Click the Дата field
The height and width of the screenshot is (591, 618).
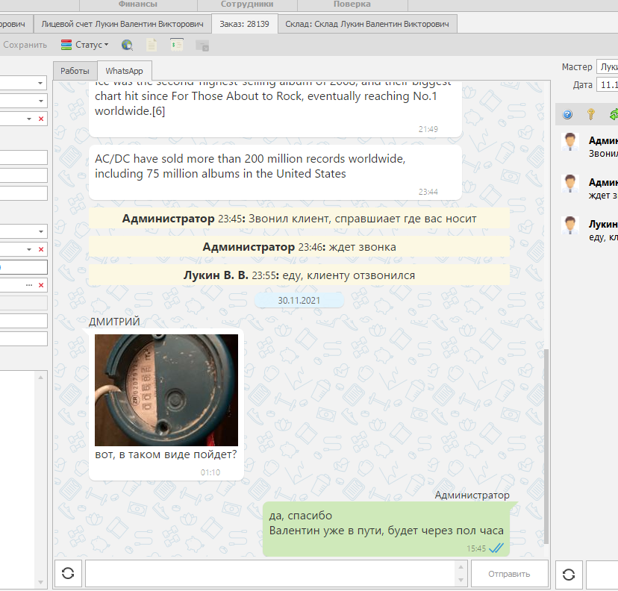tap(607, 85)
